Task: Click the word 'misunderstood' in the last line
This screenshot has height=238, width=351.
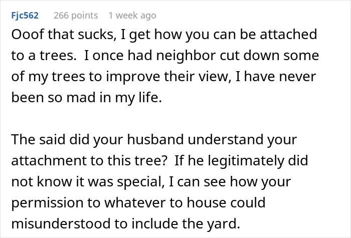Action: (x=61, y=223)
